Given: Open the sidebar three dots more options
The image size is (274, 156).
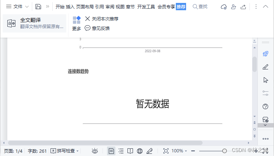Looking at the screenshot, I should pos(266,139).
